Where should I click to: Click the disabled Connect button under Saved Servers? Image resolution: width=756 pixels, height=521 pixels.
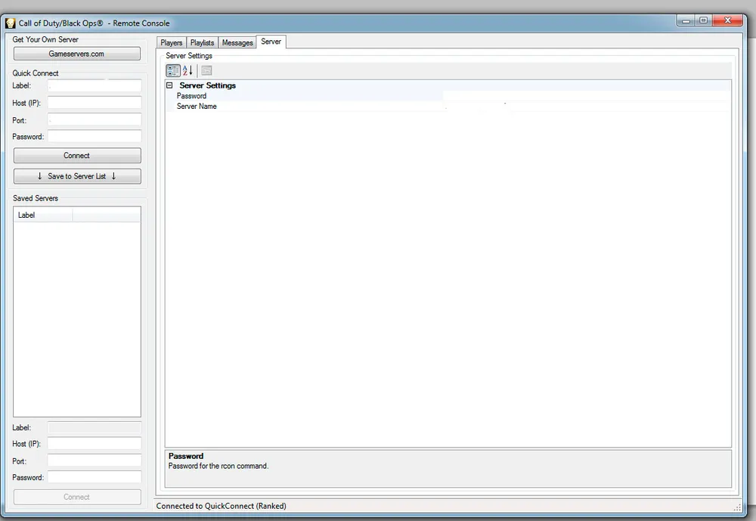(77, 497)
